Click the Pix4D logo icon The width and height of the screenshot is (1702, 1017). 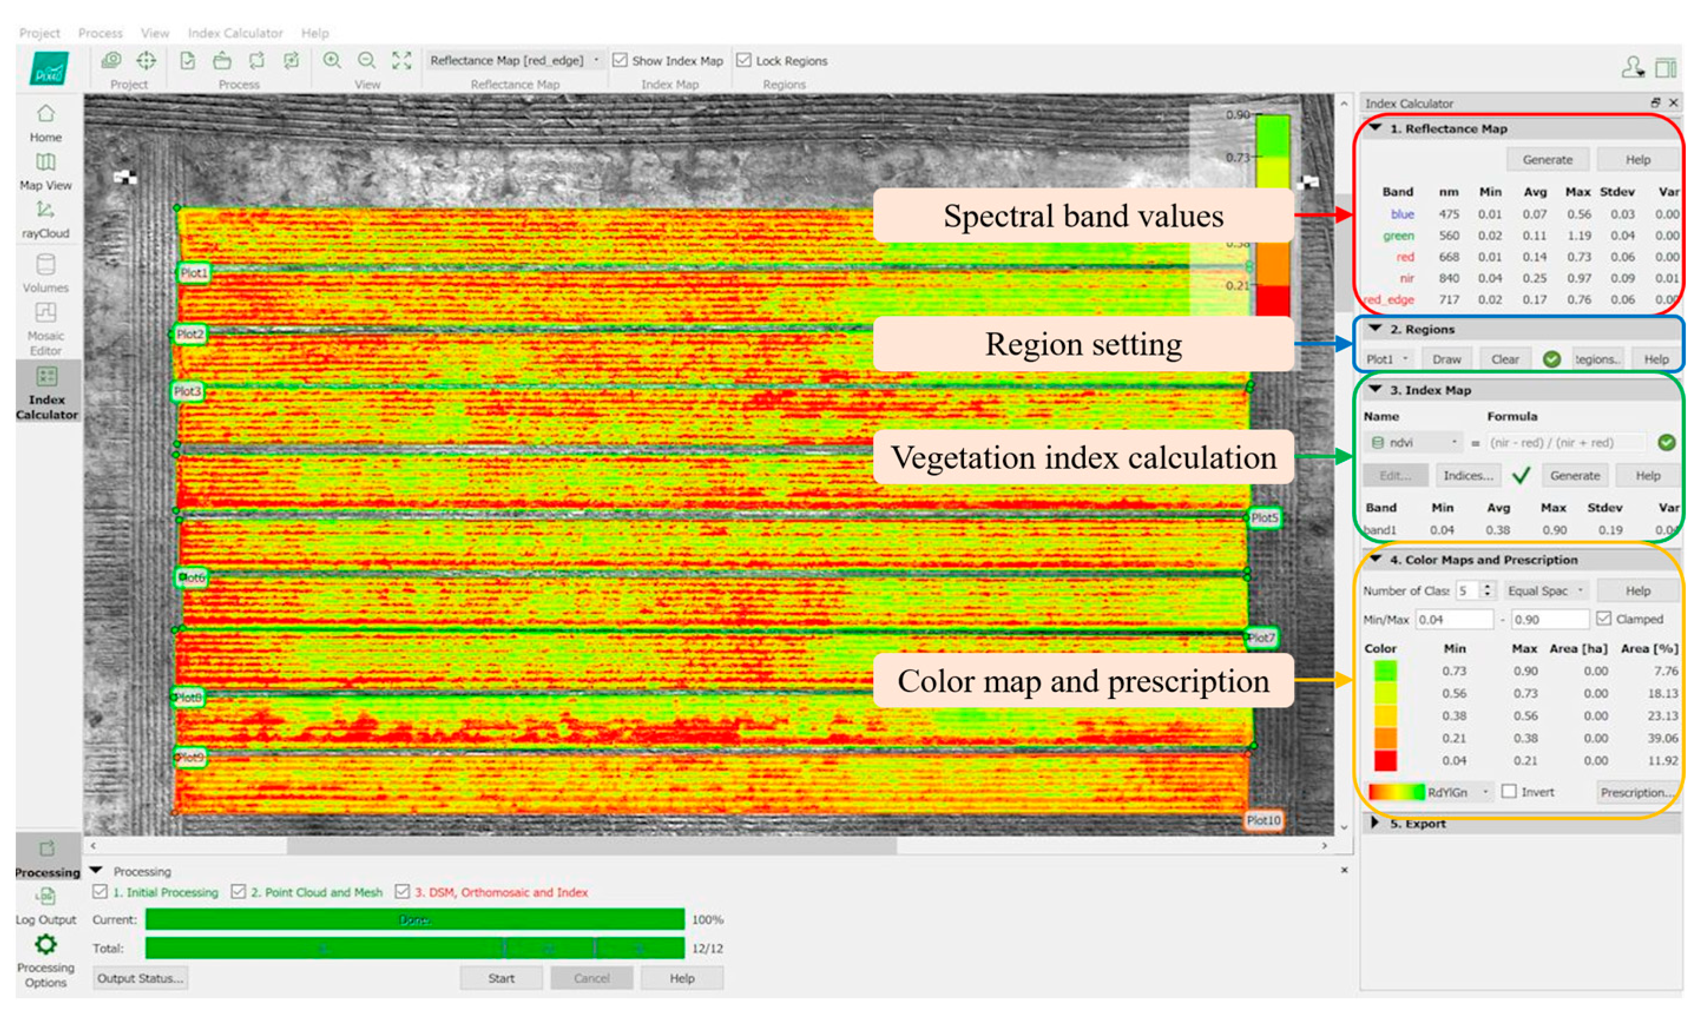(49, 68)
